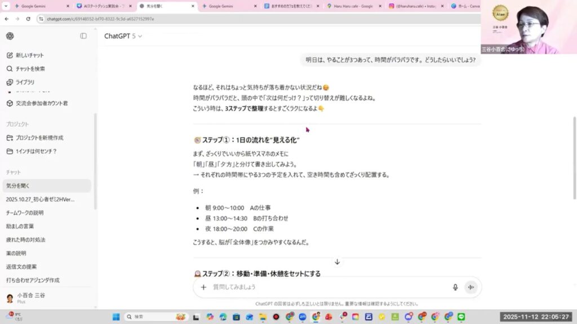Open the ライブラリ library

pyautogui.click(x=24, y=82)
